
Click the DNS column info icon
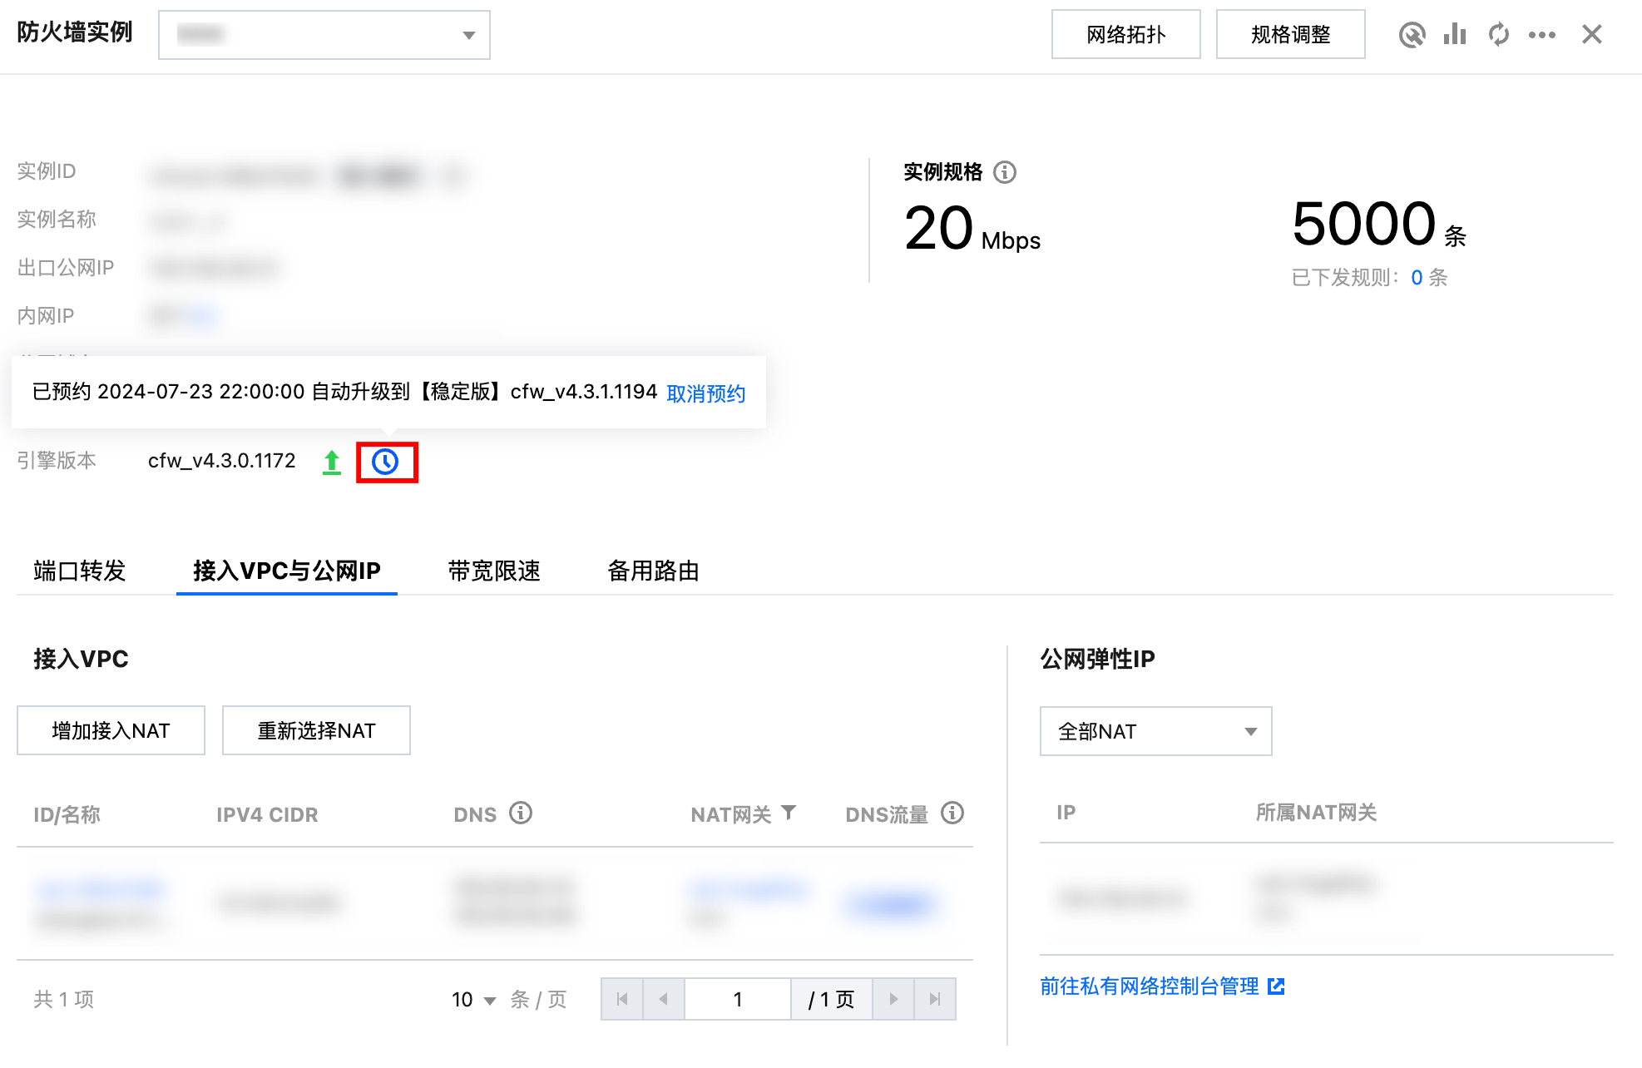click(x=521, y=813)
